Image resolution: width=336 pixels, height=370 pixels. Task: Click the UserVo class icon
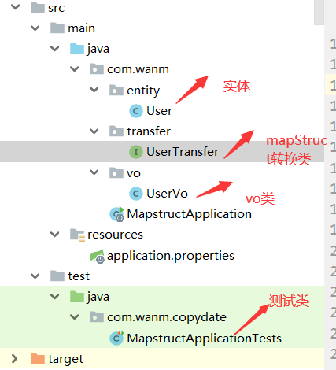click(136, 194)
